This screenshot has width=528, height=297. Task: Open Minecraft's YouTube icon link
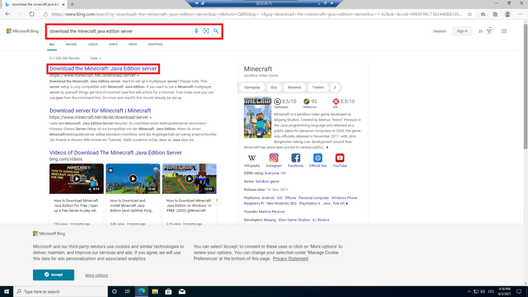pos(340,158)
